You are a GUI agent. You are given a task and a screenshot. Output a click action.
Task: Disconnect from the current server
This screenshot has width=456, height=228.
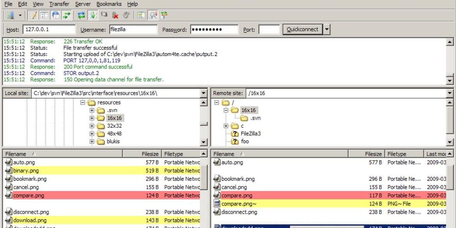[x=115, y=15]
